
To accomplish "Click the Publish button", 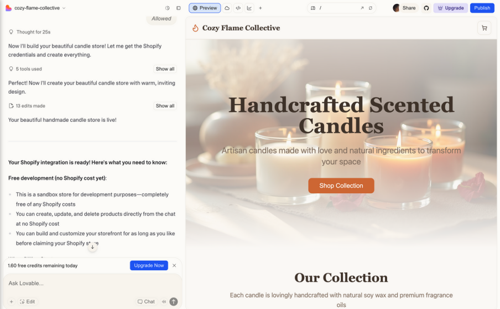I will (482, 8).
